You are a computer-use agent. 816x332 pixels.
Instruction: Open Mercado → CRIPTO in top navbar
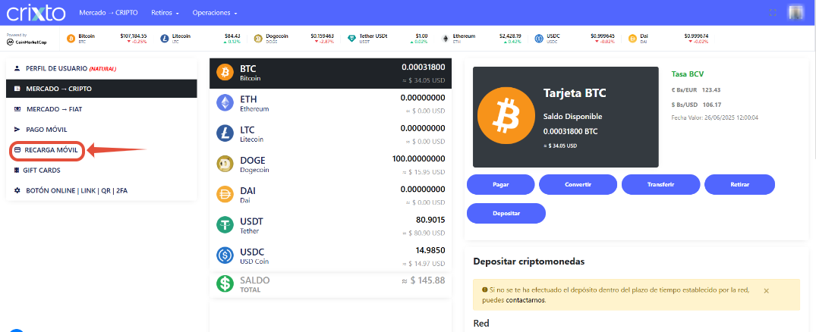click(109, 12)
